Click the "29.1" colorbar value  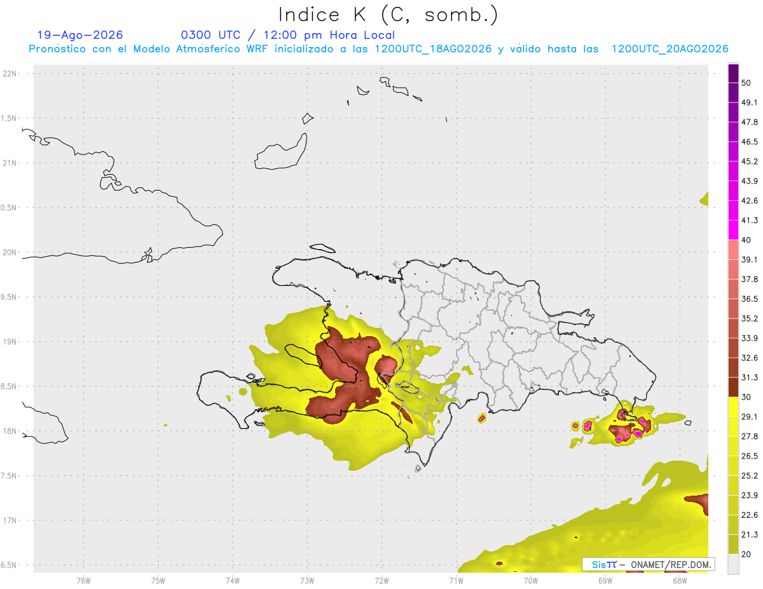click(x=749, y=417)
